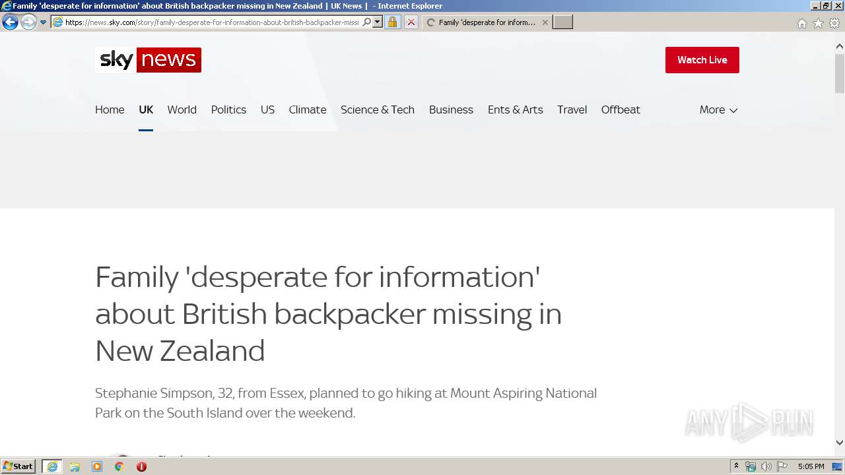Open the Politics section
Viewport: 845px width, 475px height.
coord(228,110)
